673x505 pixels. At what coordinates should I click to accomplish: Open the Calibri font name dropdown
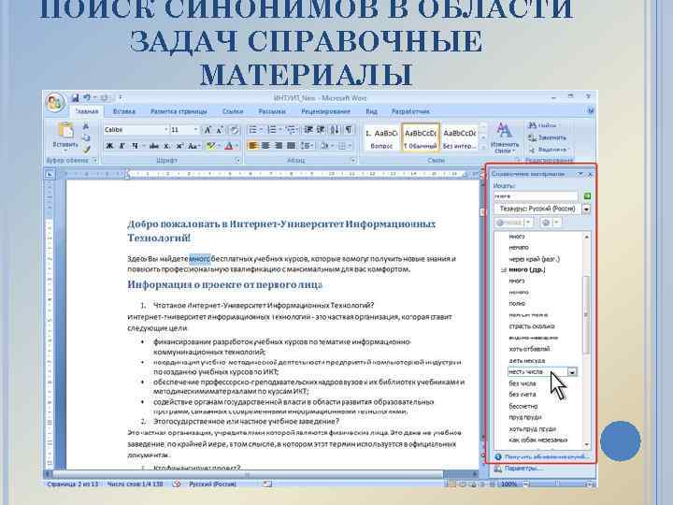click(x=166, y=130)
